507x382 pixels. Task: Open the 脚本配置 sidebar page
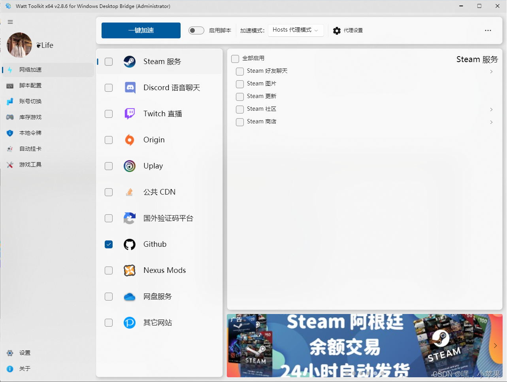tap(48, 86)
